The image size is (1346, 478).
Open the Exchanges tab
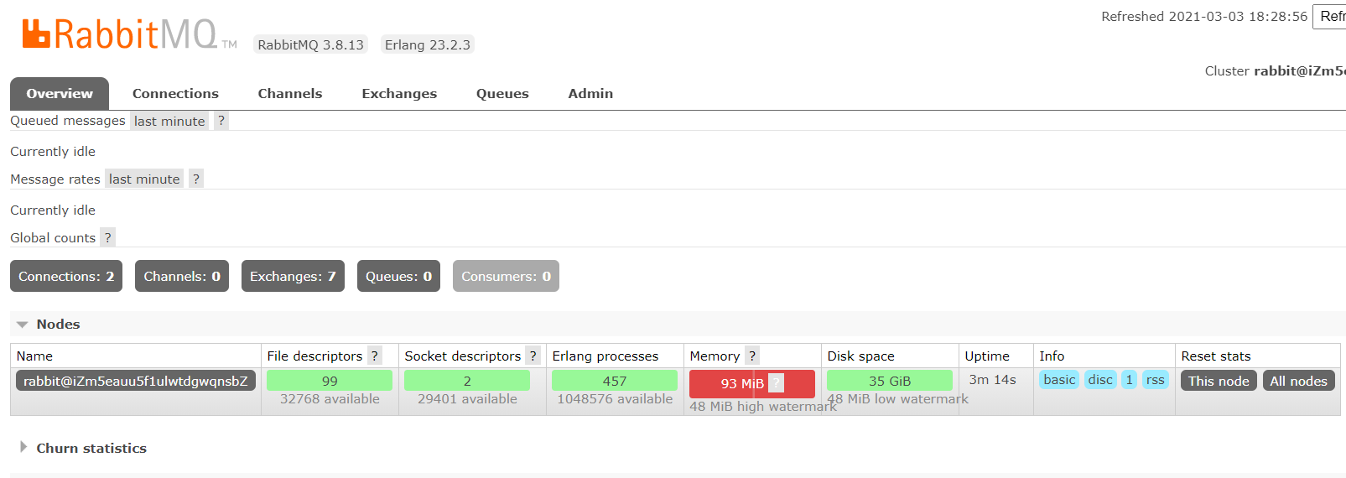[399, 94]
